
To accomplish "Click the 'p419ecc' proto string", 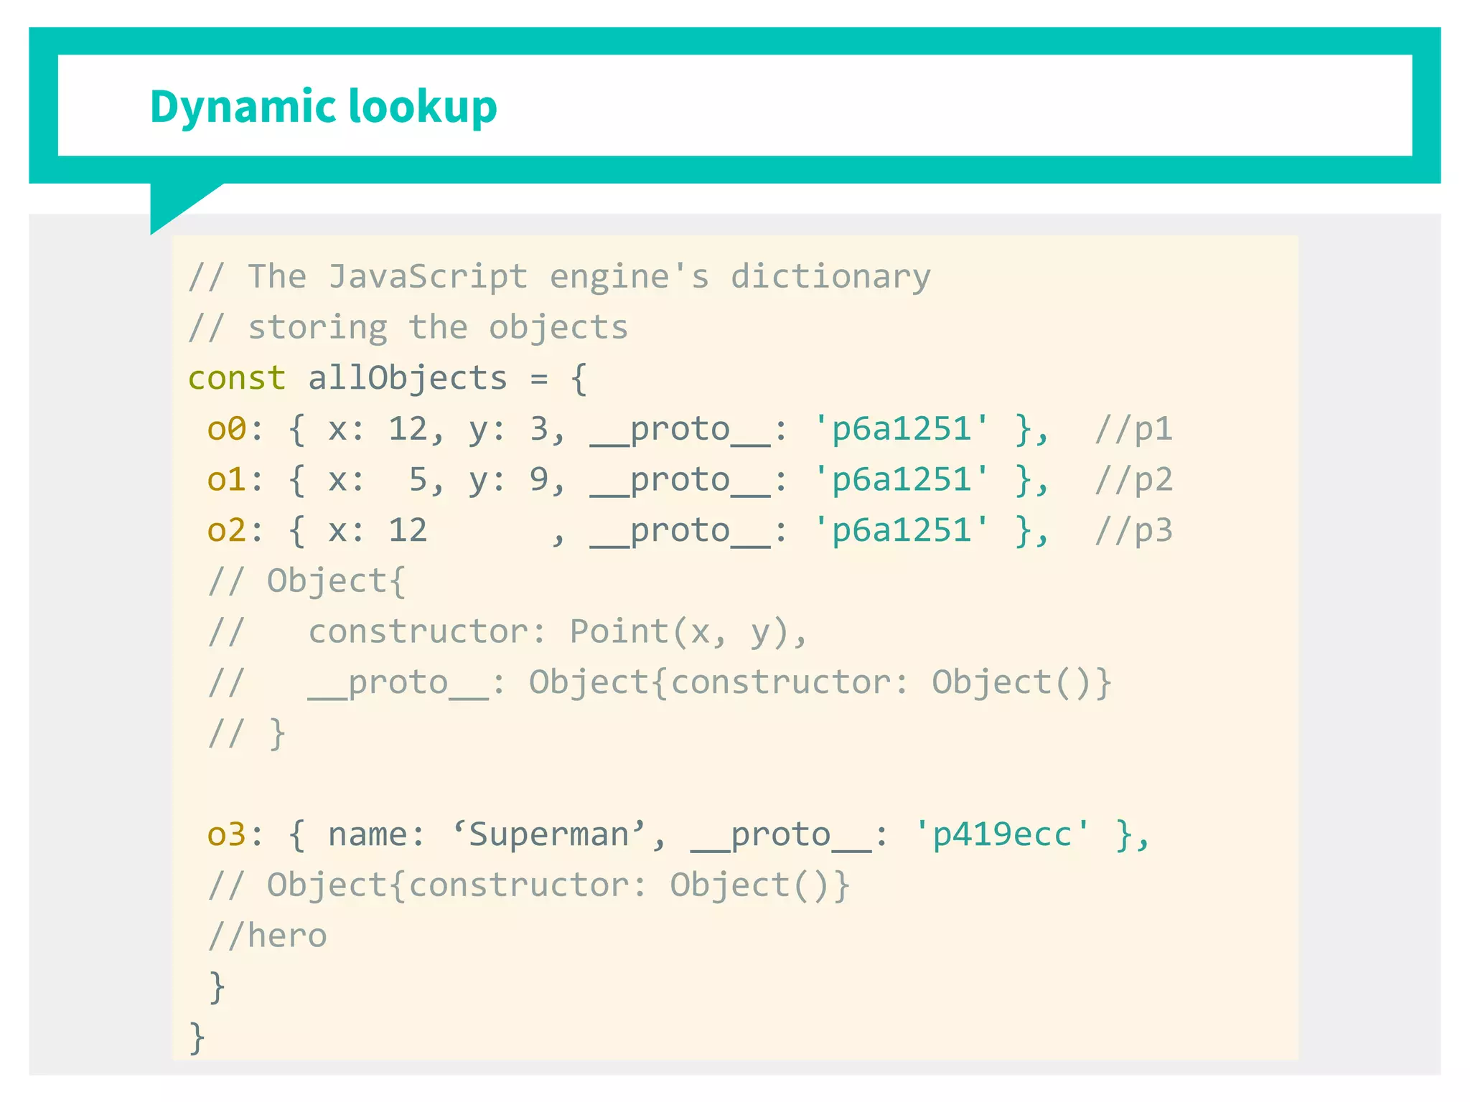I will click(x=1001, y=834).
